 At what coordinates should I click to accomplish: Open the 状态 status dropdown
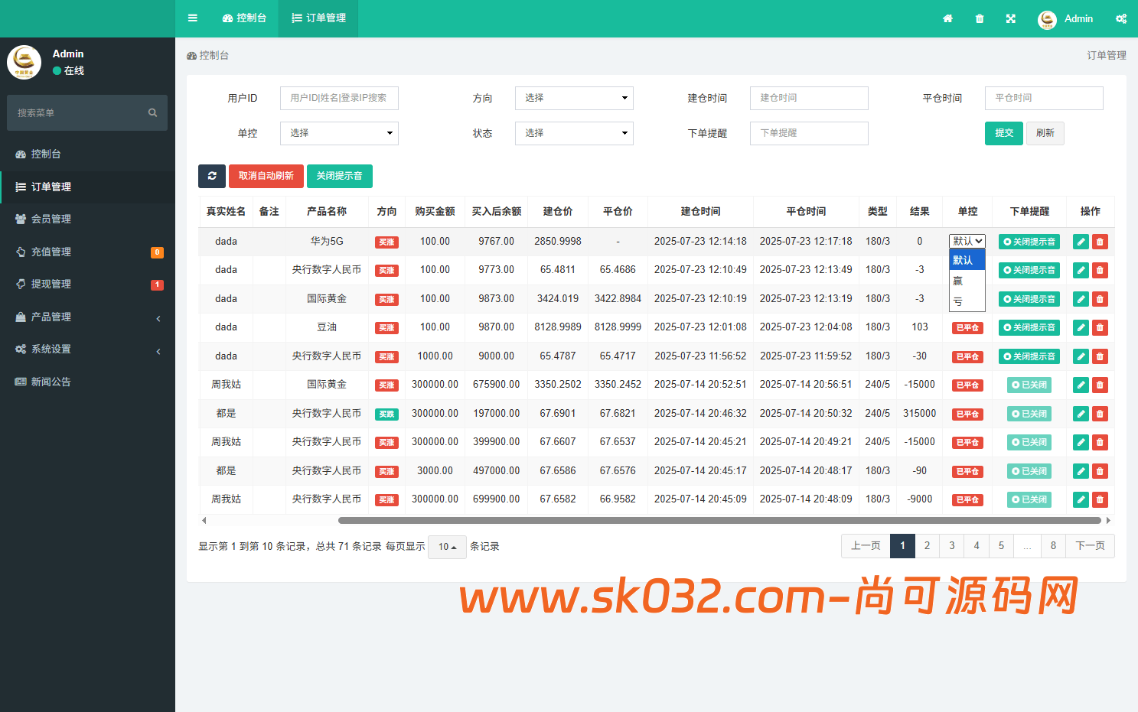(x=574, y=133)
